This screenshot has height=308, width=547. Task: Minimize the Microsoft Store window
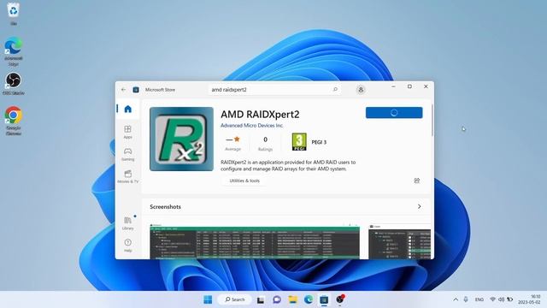click(x=393, y=86)
